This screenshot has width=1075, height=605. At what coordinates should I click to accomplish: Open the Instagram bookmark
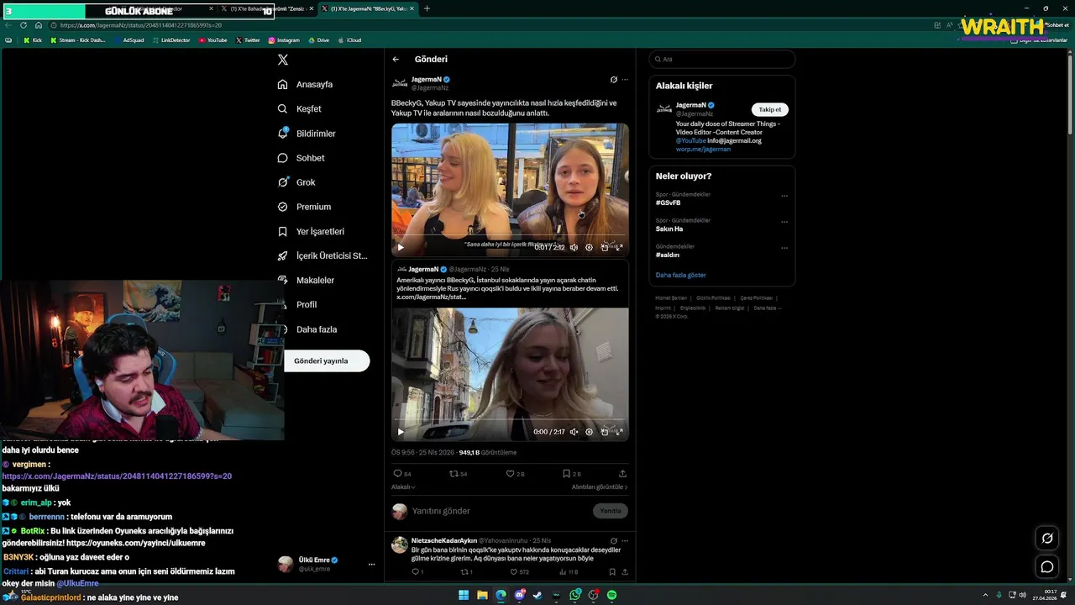[x=284, y=40]
